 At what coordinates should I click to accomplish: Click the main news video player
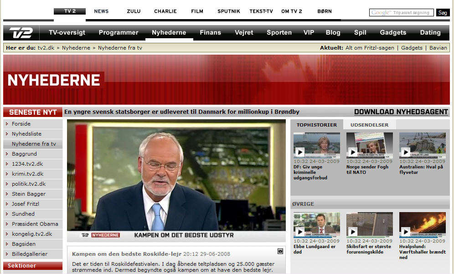click(x=176, y=180)
